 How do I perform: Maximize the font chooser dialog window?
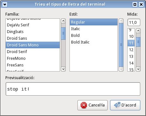[x=135, y=4]
